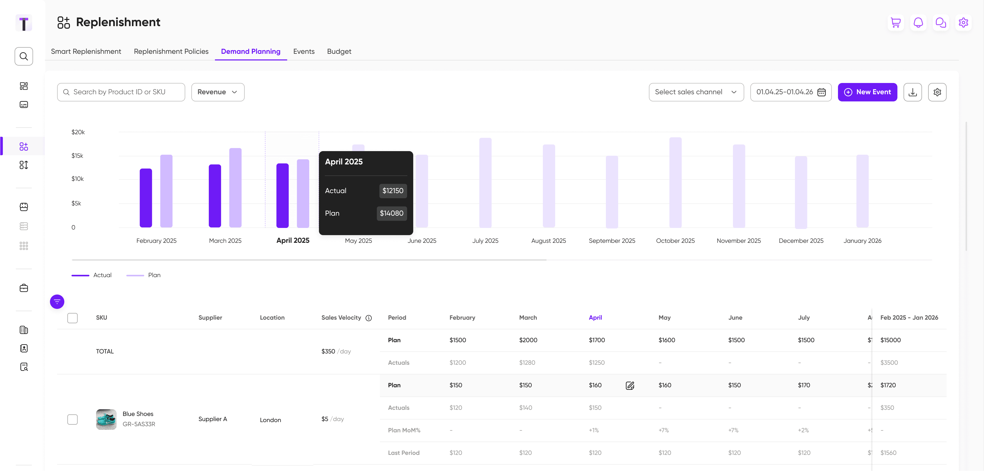This screenshot has width=984, height=471.
Task: Toggle the select-all checkbox in table header
Action: click(x=72, y=318)
